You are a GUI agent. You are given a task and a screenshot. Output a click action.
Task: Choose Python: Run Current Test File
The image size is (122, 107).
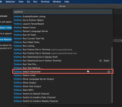click(63, 38)
